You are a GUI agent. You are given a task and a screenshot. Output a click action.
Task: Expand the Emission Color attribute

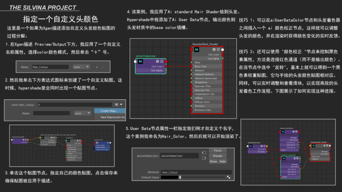[194, 110]
